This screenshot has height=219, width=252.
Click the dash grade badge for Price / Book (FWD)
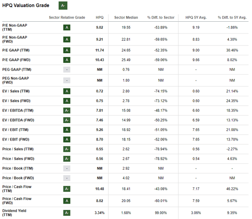click(x=67, y=178)
